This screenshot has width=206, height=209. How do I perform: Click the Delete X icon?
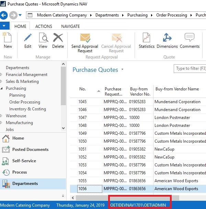[58, 38]
